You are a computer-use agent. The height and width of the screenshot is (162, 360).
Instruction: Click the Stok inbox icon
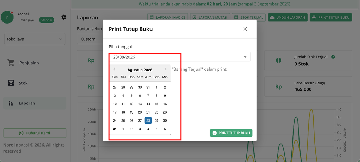coord(11,83)
